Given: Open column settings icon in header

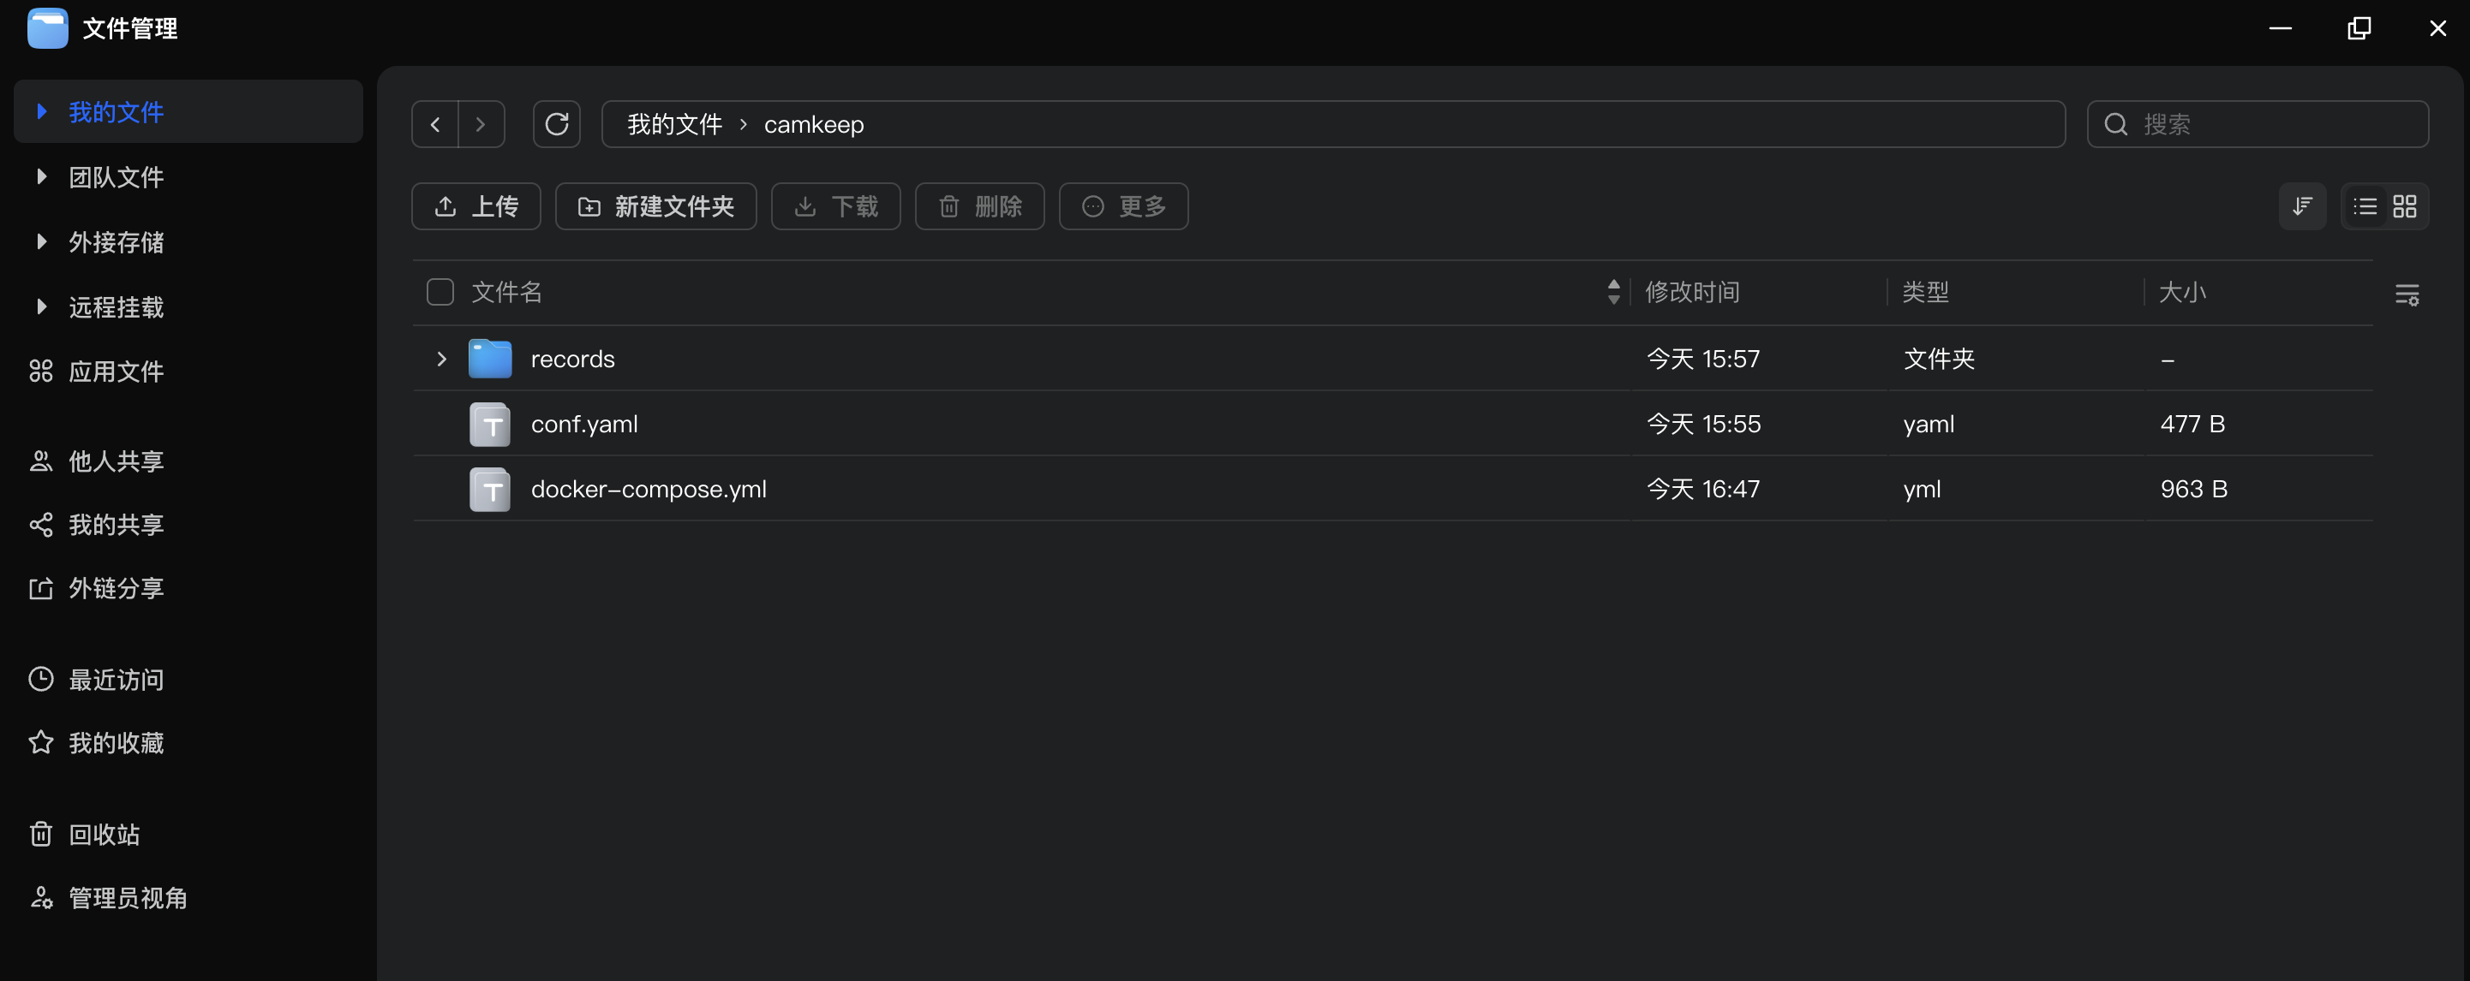Looking at the screenshot, I should [x=2407, y=294].
